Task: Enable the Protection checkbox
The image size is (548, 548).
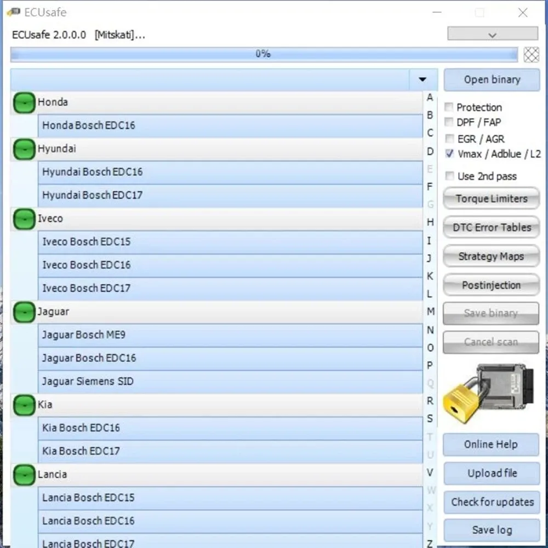Action: [x=449, y=107]
